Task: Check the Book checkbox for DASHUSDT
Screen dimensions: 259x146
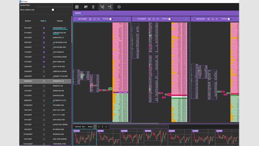Action: point(44,86)
